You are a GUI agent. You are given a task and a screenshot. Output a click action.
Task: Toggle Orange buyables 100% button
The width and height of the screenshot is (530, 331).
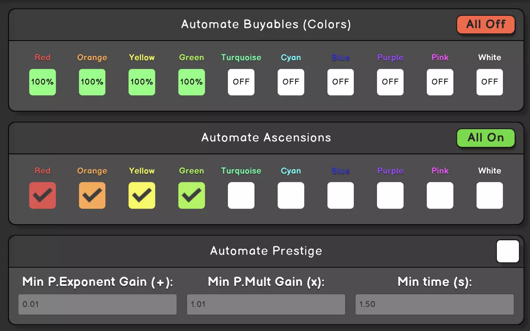92,82
